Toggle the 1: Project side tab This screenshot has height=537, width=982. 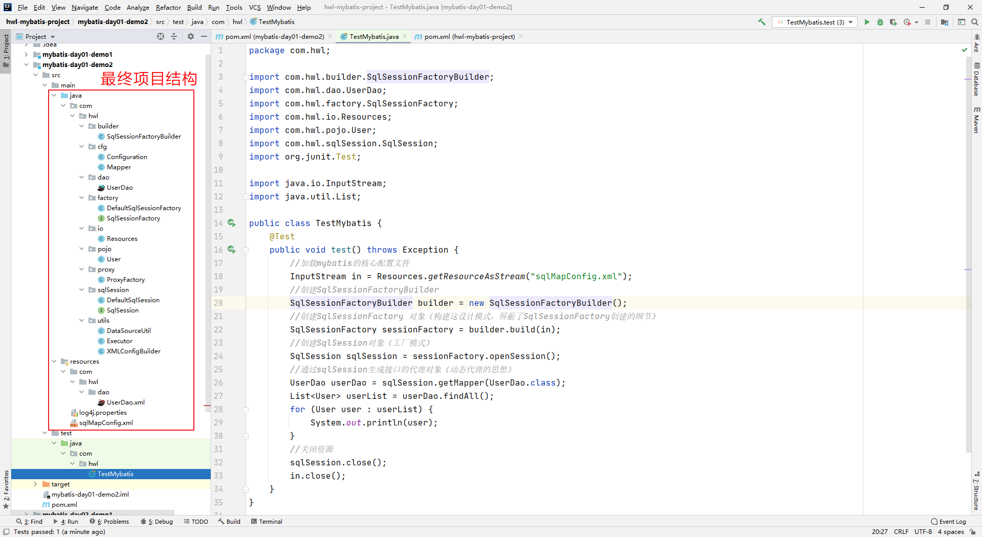coord(6,52)
